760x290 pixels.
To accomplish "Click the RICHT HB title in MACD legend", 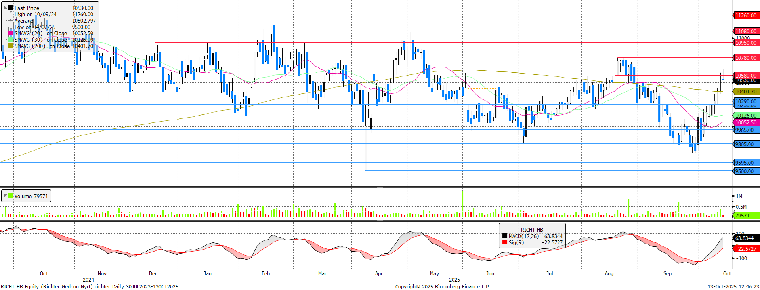I will coord(532,230).
